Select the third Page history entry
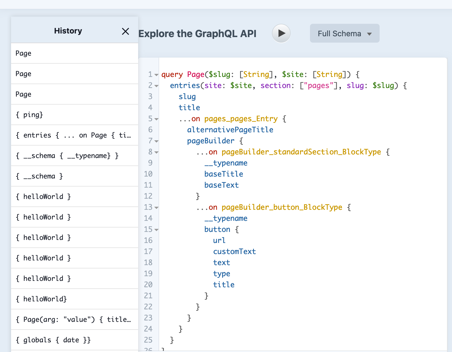Screen dimensions: 452x352 [x=75, y=94]
